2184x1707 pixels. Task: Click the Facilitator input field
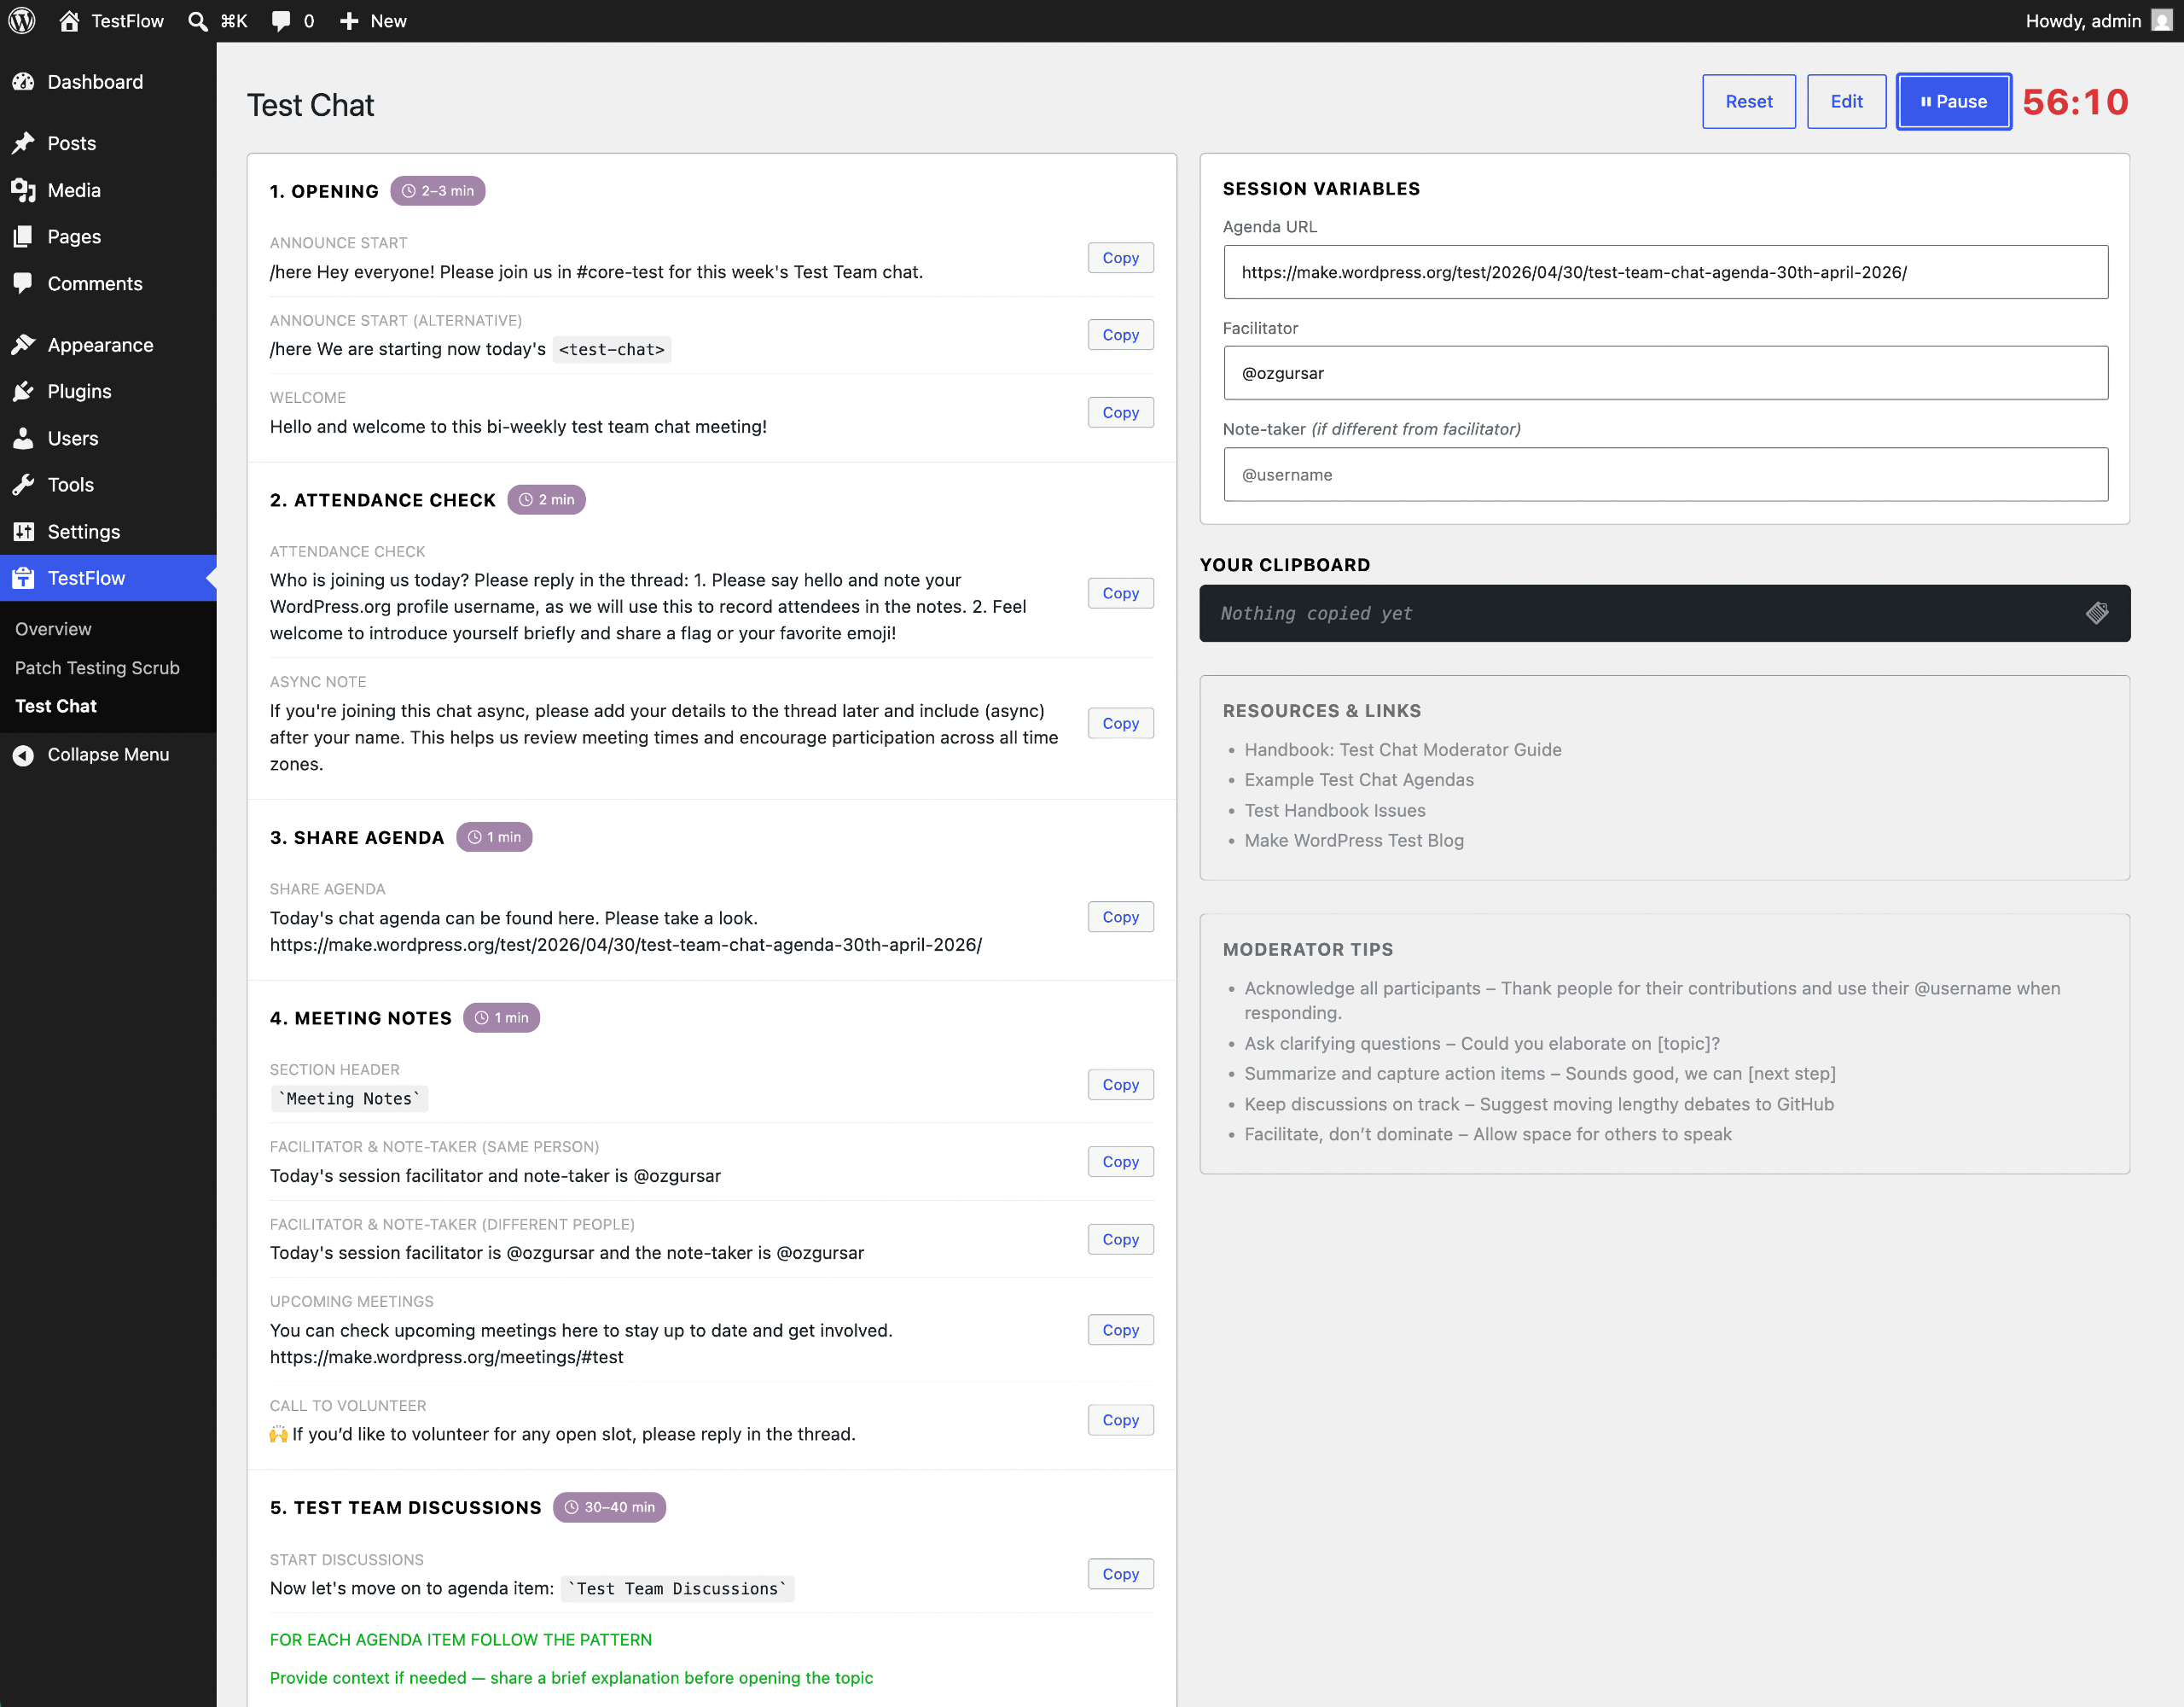coord(1665,373)
